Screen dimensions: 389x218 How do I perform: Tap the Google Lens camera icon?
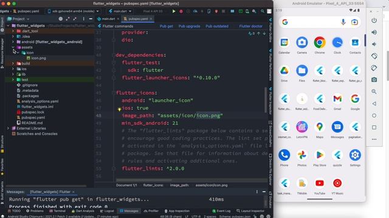click(354, 22)
